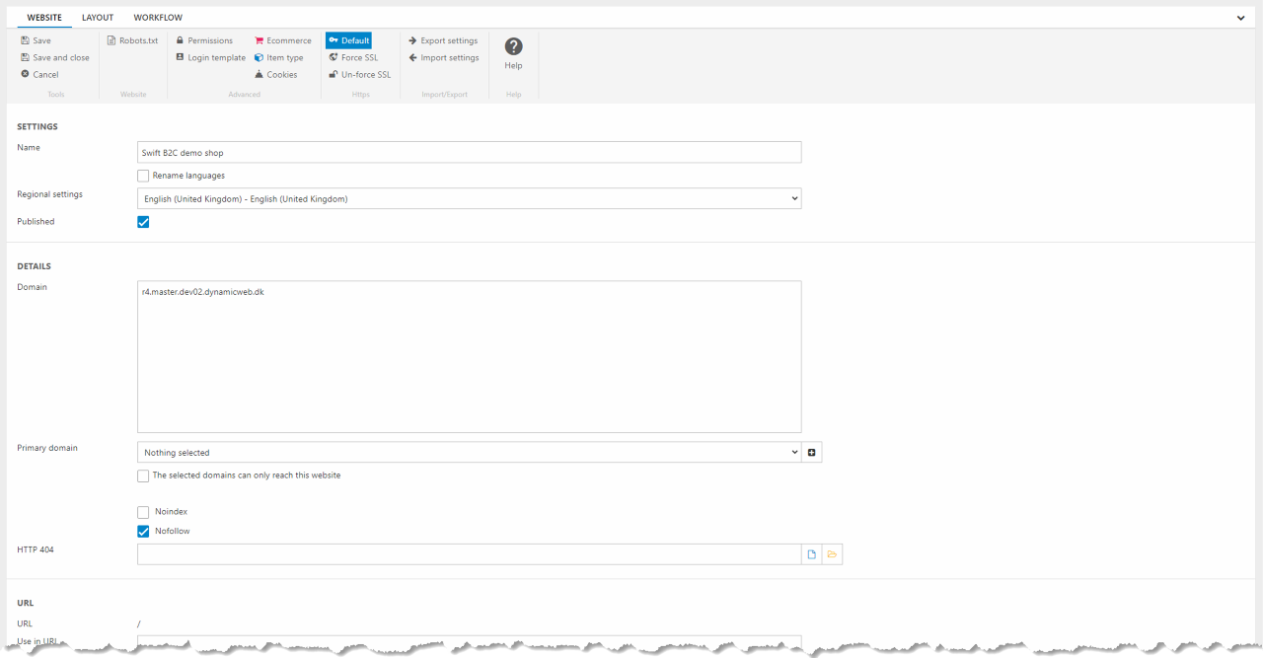Switch to the Layout tab
1263x658 pixels.
[x=98, y=18]
